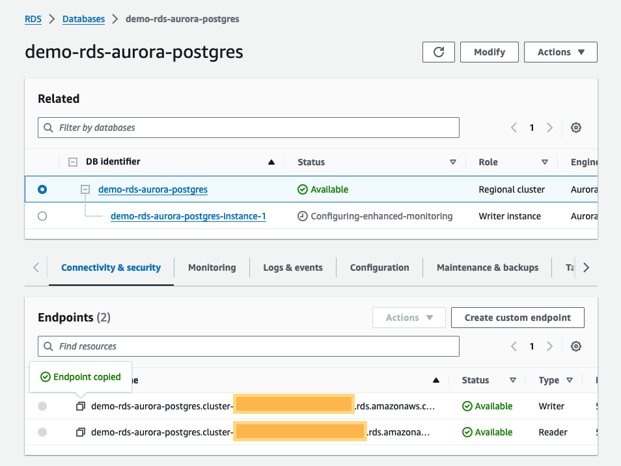This screenshot has height=466, width=621.
Task: Switch to Connectivity & security tab
Action: tap(111, 267)
